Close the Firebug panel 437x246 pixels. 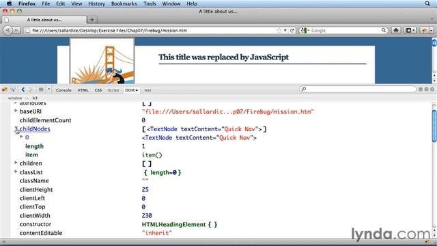[x=432, y=90]
